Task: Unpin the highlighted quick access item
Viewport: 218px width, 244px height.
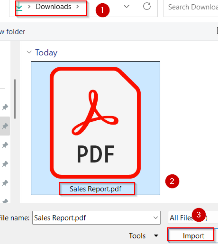Action: click(x=5, y=126)
